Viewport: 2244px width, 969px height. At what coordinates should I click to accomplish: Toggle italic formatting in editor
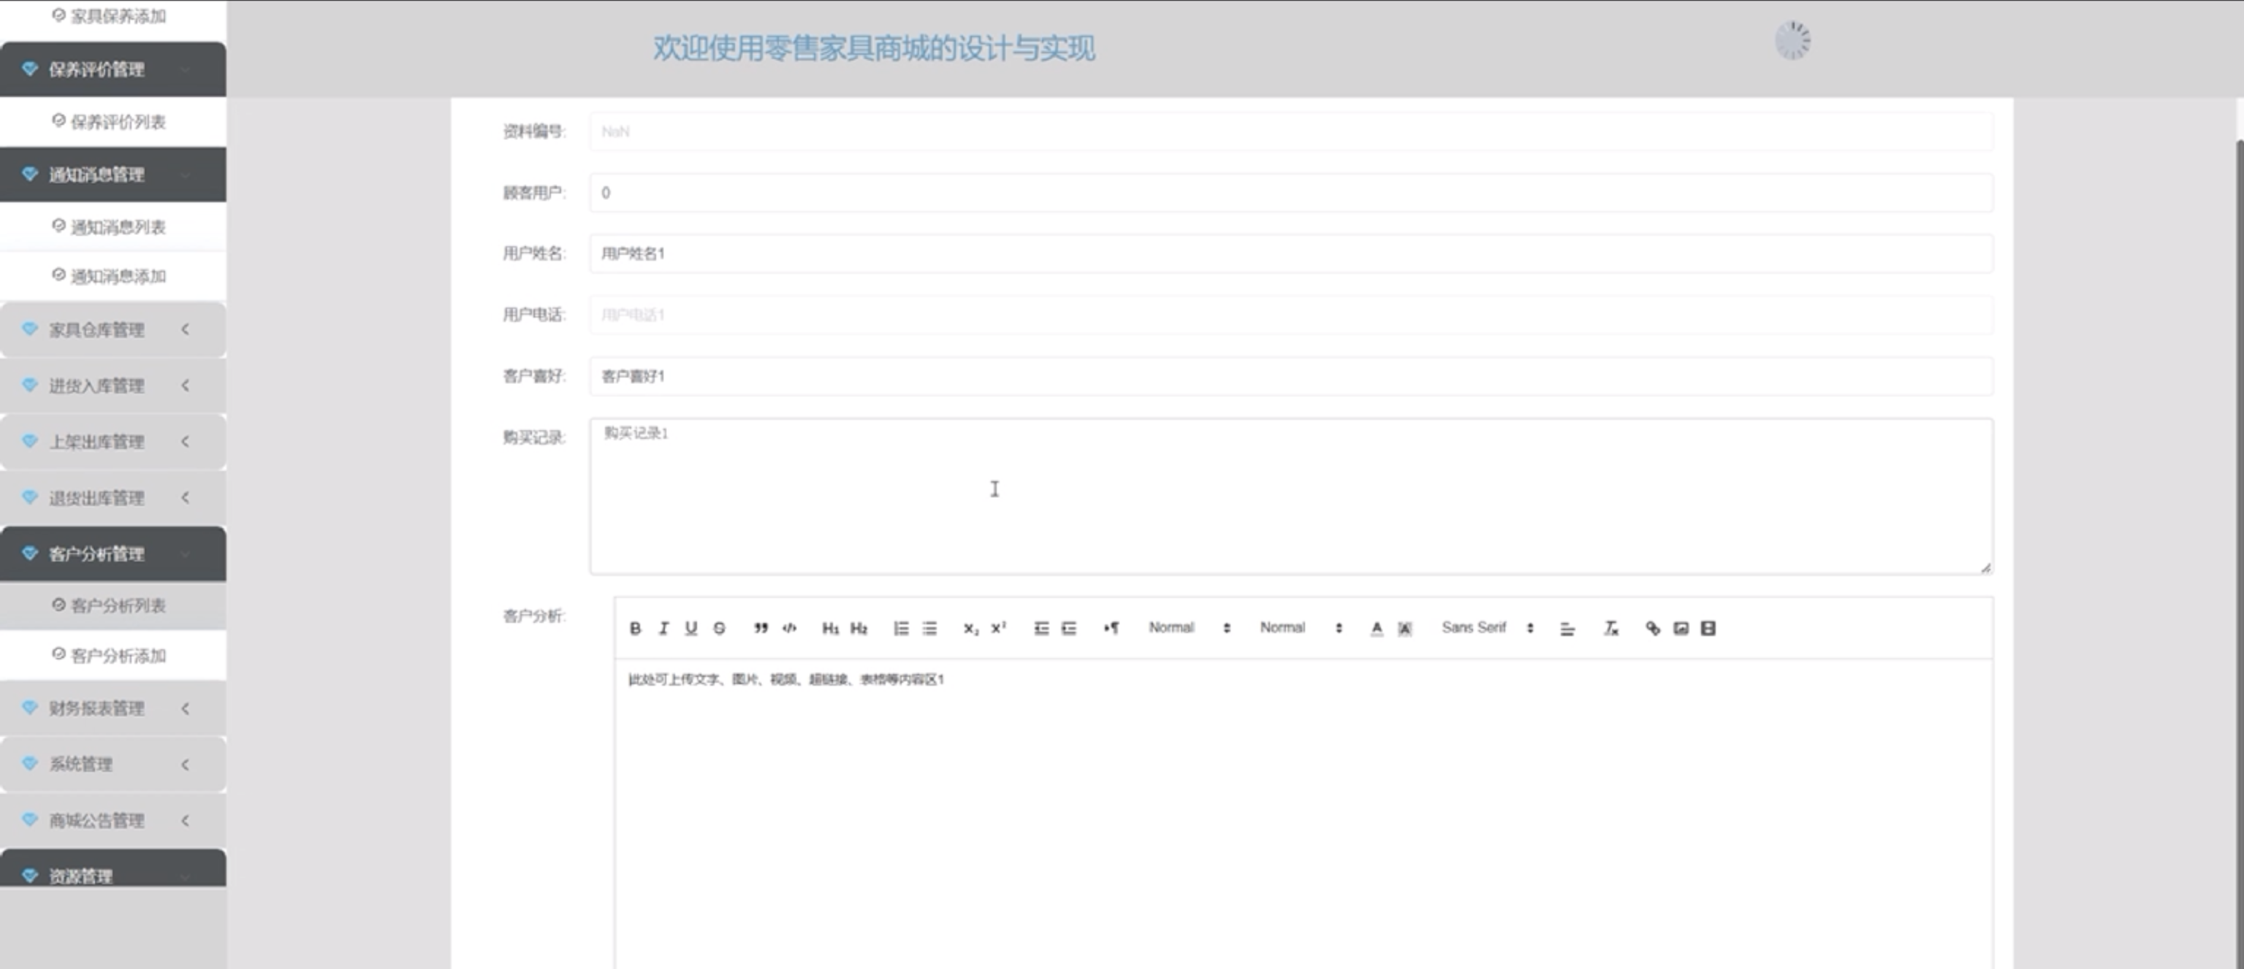coord(663,628)
